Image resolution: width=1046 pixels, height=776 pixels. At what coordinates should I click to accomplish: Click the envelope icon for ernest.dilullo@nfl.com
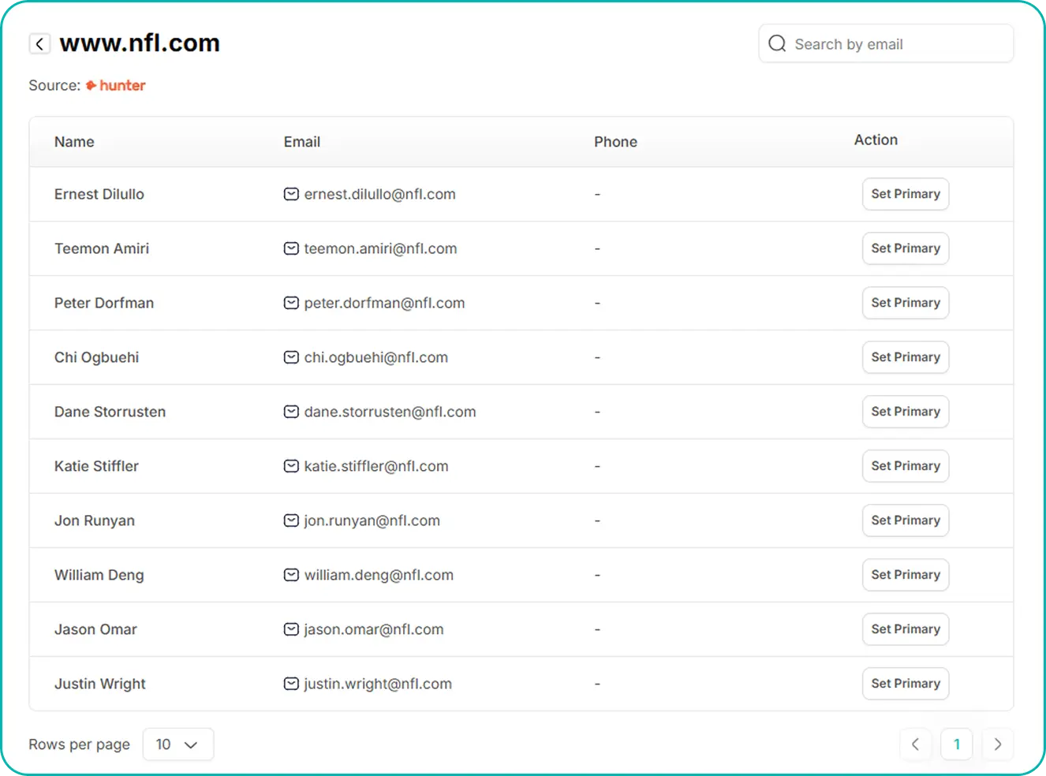coord(291,194)
